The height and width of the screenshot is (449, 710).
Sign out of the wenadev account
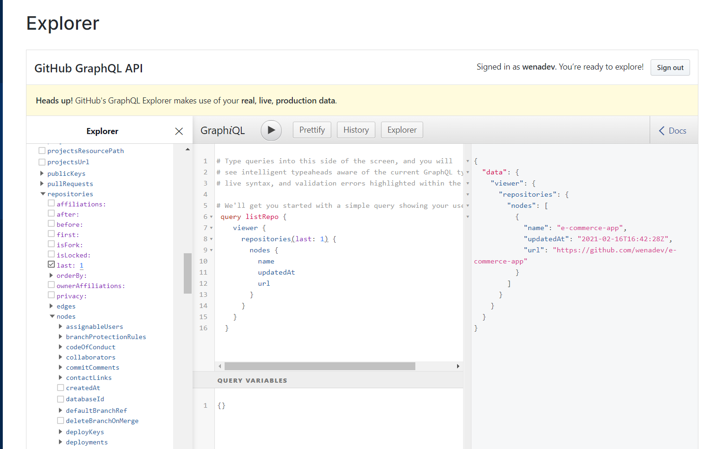click(670, 68)
